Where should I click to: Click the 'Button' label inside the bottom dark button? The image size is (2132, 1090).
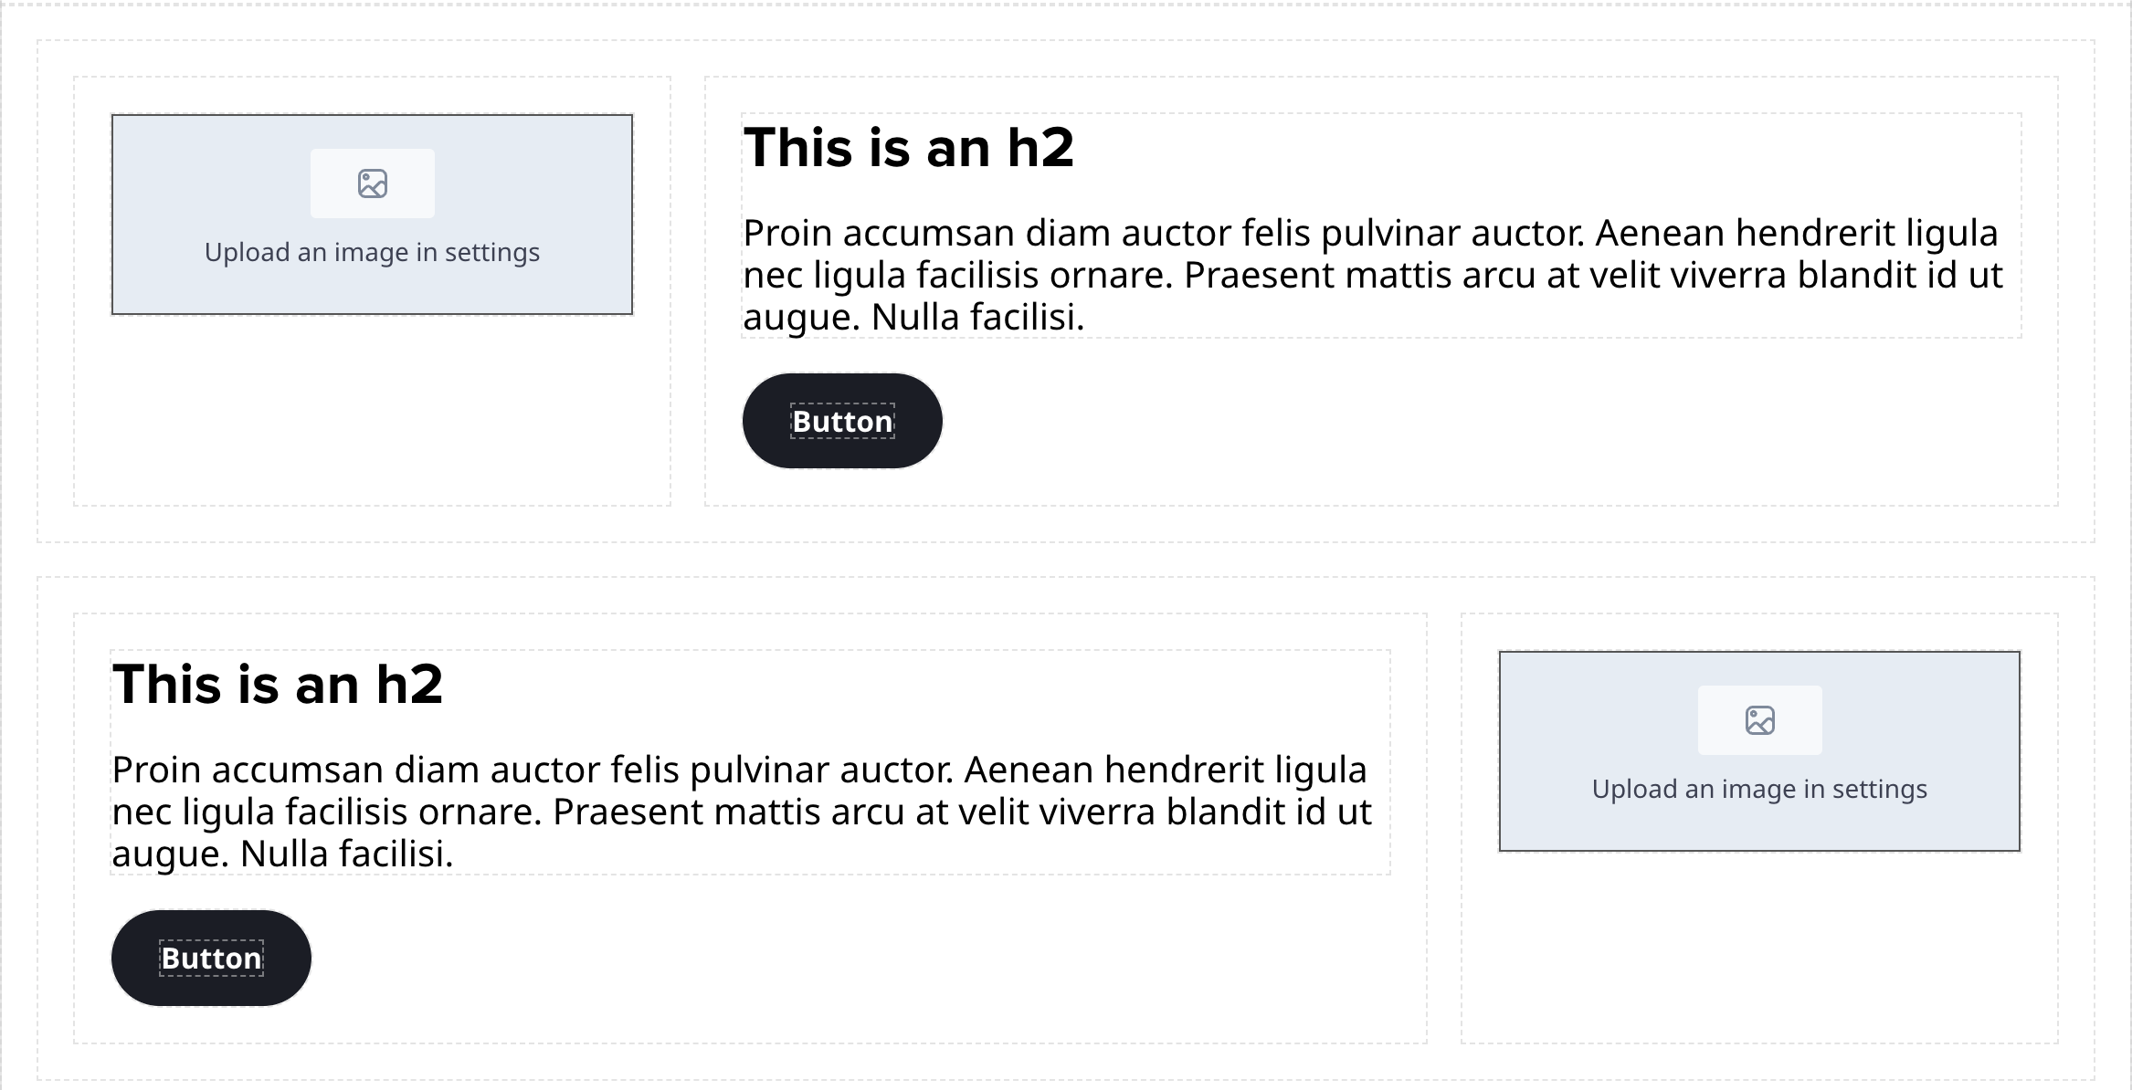pyautogui.click(x=210, y=958)
